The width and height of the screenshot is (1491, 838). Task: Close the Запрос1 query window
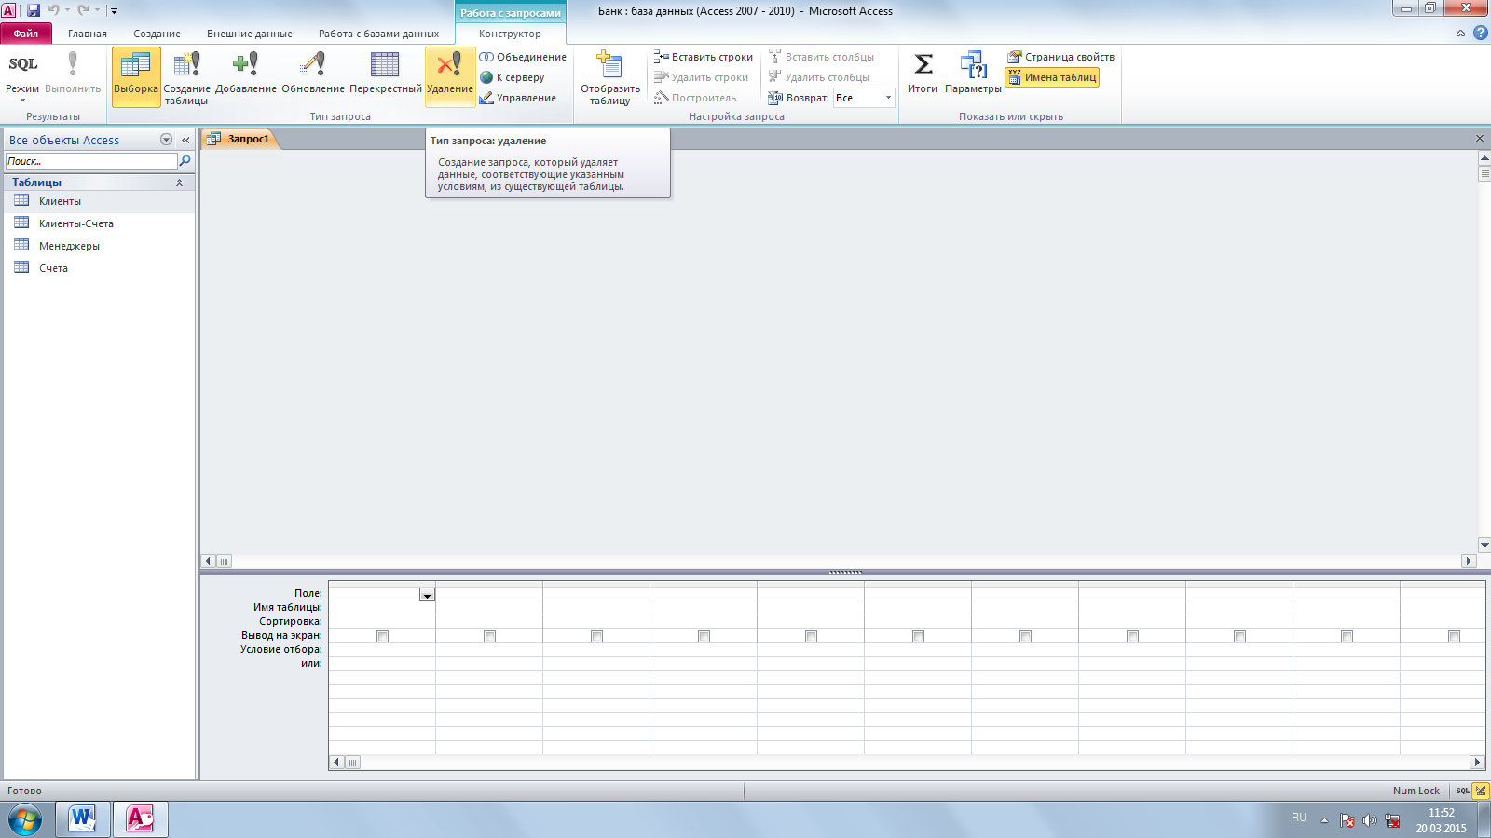[x=1479, y=139]
